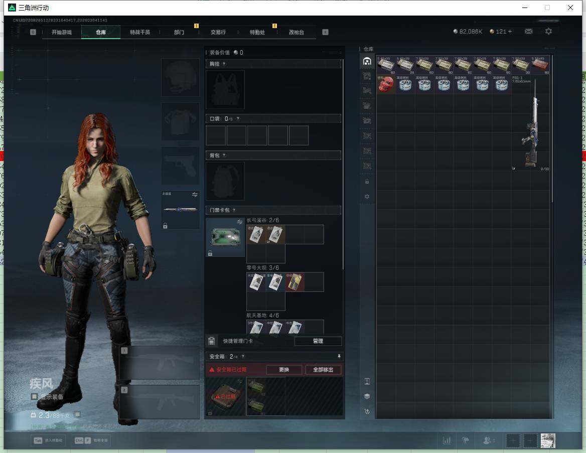Viewport: 586px width, 453px height.
Task: Open the mail envelope icon
Action: click(528, 32)
